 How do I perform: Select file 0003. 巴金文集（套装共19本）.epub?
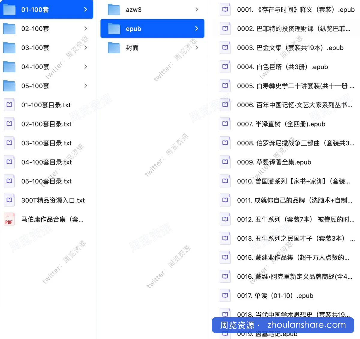(x=290, y=48)
